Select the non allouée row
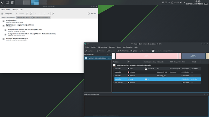The image size is (209, 117). [x=158, y=83]
